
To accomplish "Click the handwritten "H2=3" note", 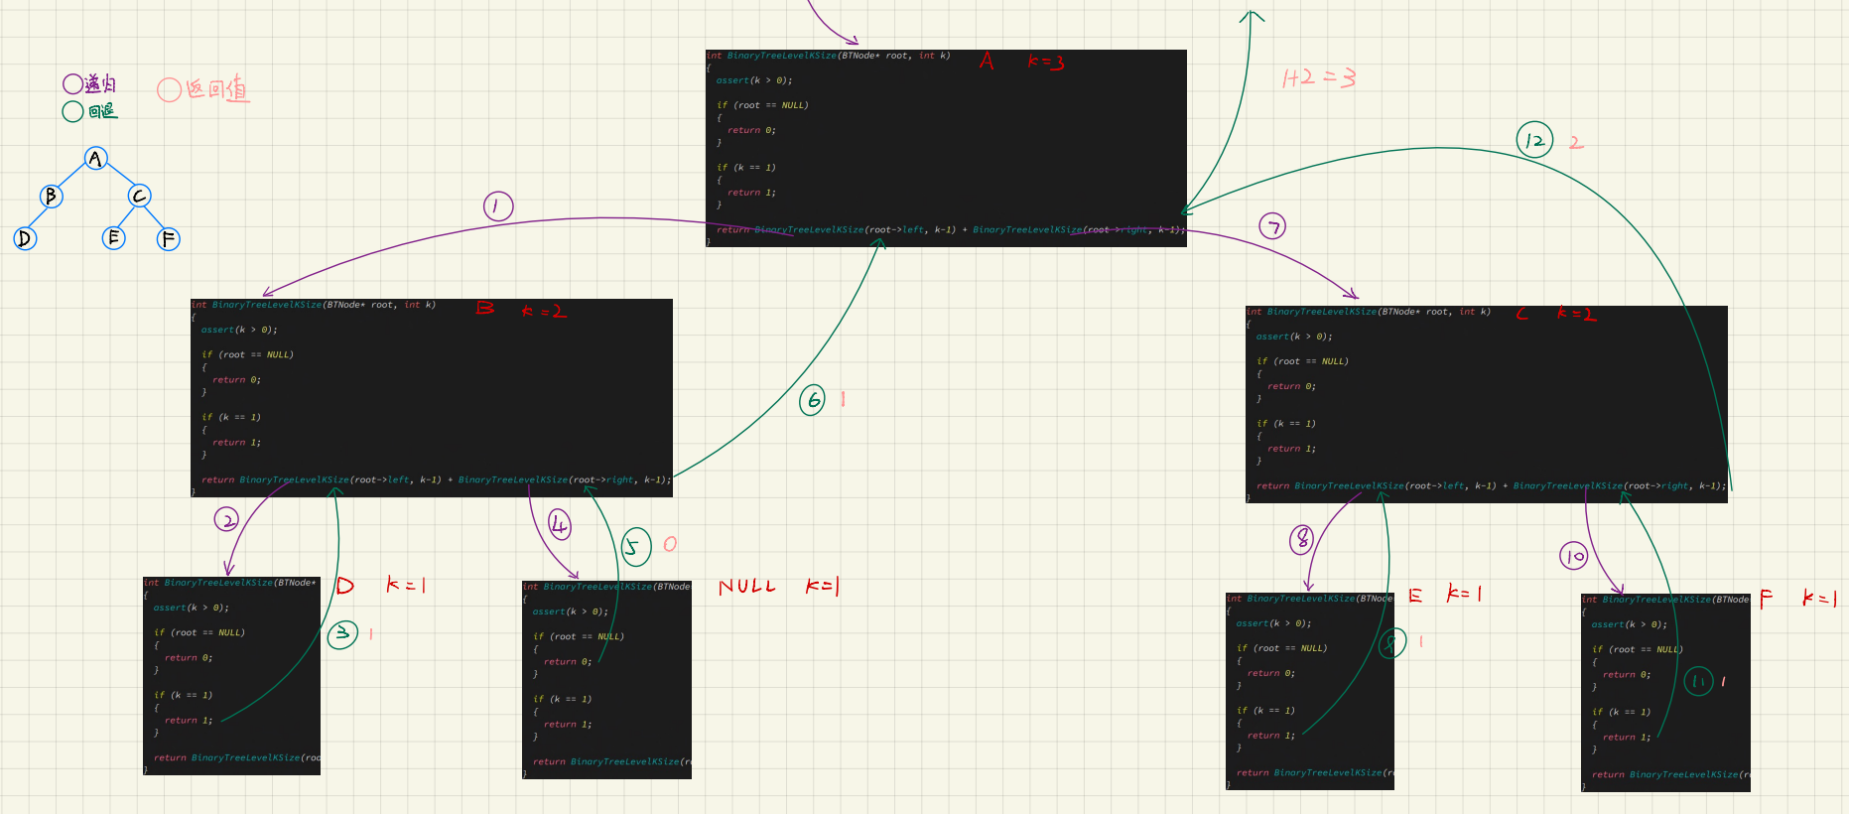I will click(x=1318, y=77).
